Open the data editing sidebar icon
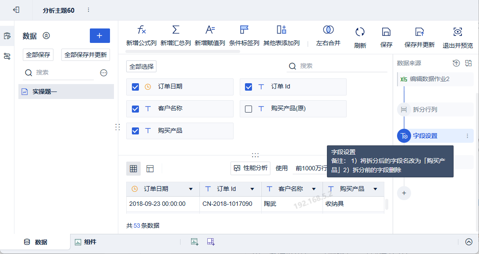 tap(7, 36)
